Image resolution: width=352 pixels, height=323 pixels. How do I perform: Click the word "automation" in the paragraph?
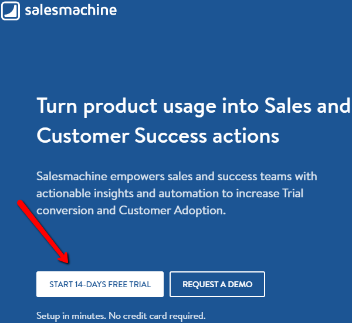(188, 193)
